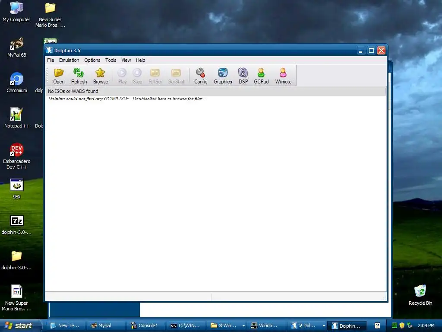Open GCPad controller settings icon
The image size is (442, 332).
point(261,76)
